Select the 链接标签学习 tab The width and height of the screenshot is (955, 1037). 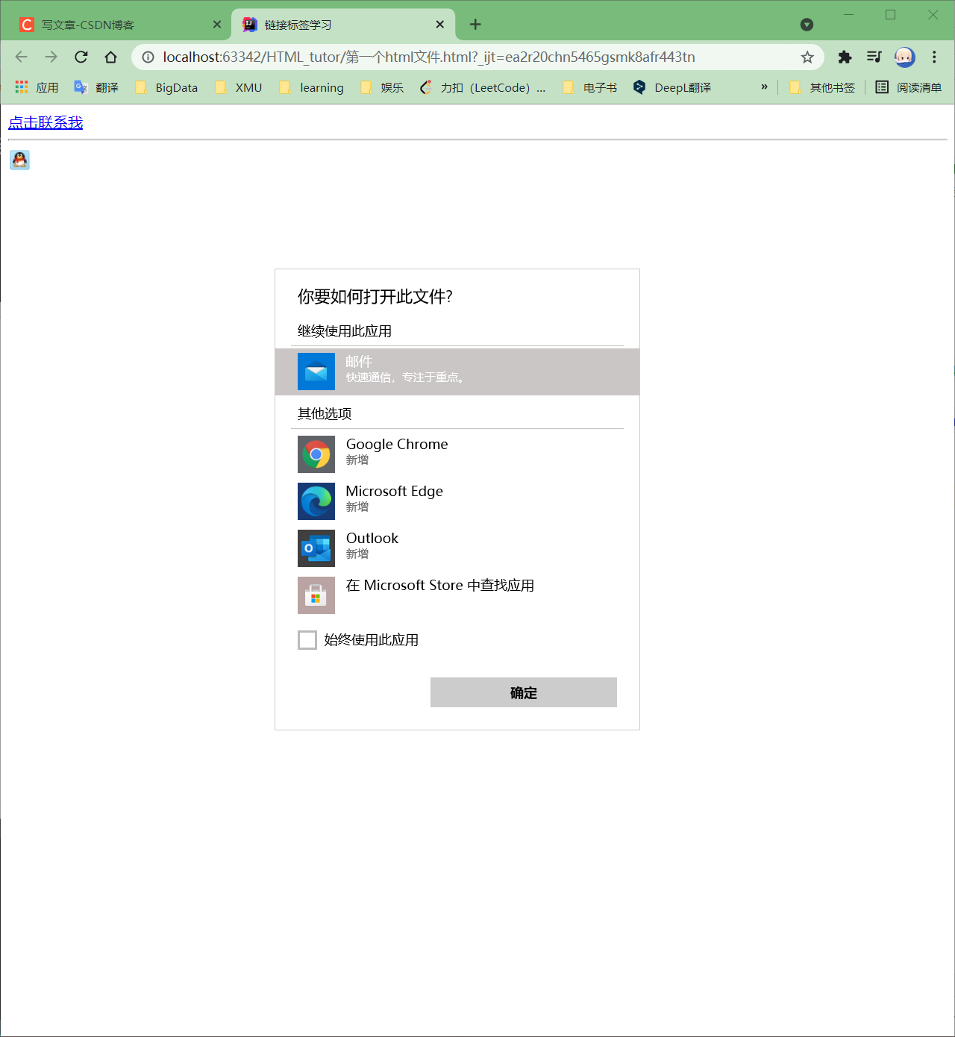(x=343, y=25)
